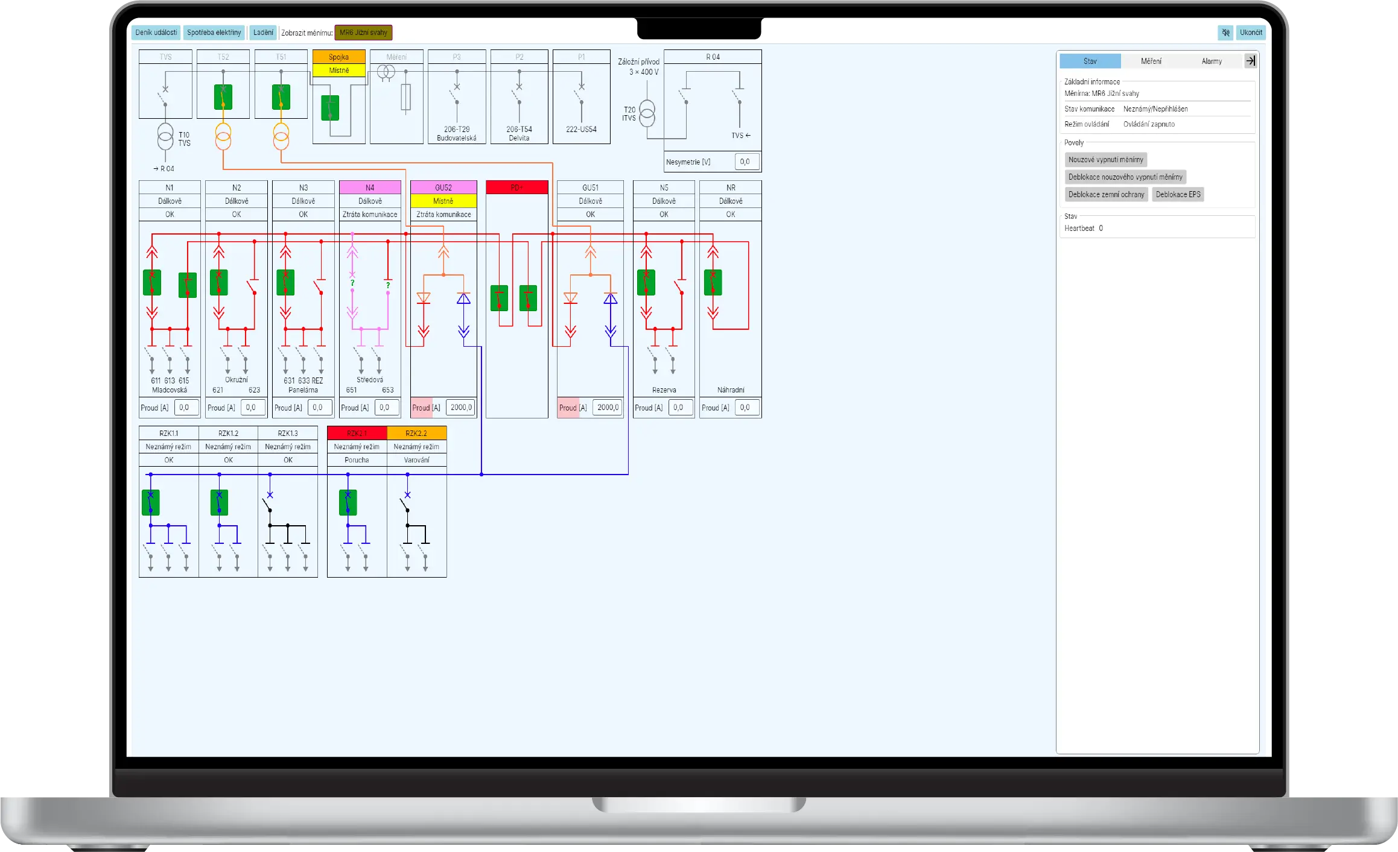This screenshot has width=1398, height=852.
Task: Click the open black switch in RZK1.3
Action: click(x=268, y=502)
